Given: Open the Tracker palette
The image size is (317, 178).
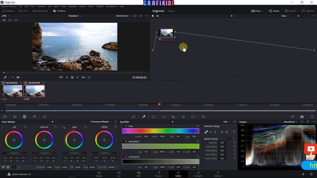Looking at the screenshot, I should 163,117.
